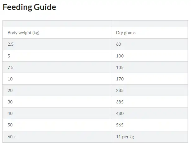
Task: Click the 565 dry grams value
Action: click(120, 125)
